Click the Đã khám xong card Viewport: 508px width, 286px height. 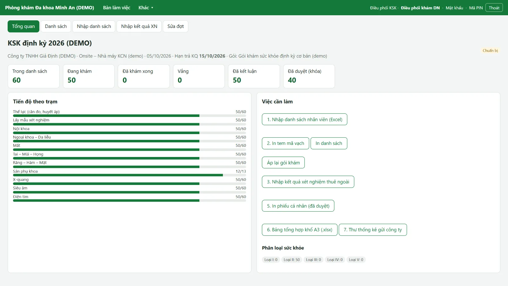144,76
